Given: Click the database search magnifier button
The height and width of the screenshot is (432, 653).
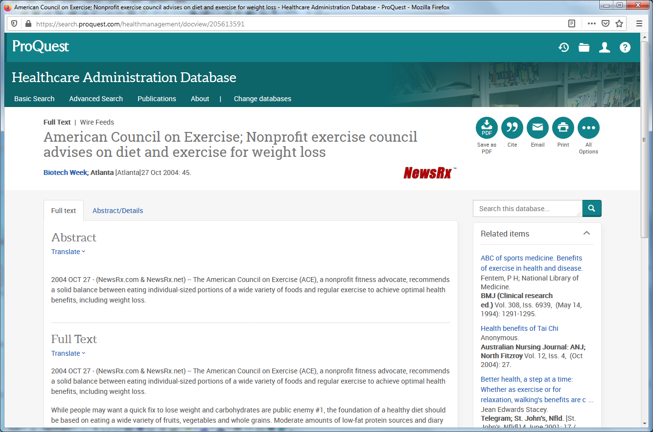Looking at the screenshot, I should point(592,208).
